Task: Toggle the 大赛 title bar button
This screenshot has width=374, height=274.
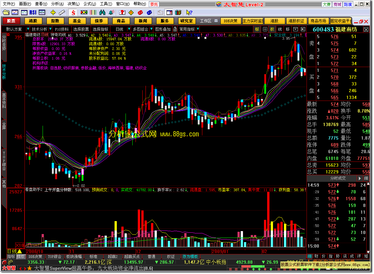Action: [x=327, y=4]
